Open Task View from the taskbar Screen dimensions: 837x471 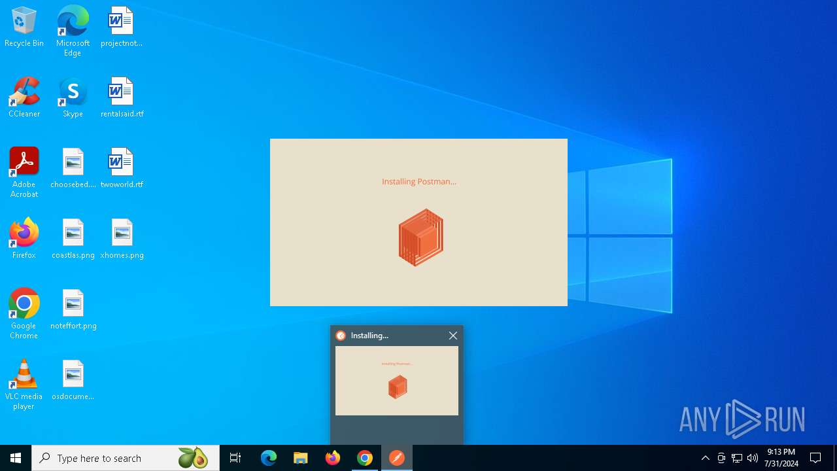tap(235, 458)
